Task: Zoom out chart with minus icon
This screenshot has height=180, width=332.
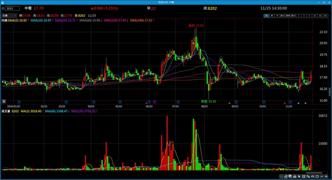Action: [322, 176]
